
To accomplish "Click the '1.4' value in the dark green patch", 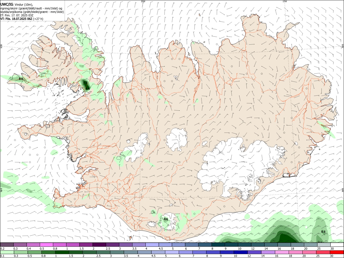I will point(87,88).
